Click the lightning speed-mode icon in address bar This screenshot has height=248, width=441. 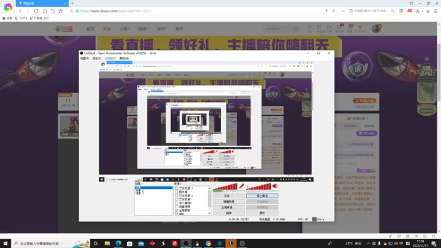coord(326,11)
